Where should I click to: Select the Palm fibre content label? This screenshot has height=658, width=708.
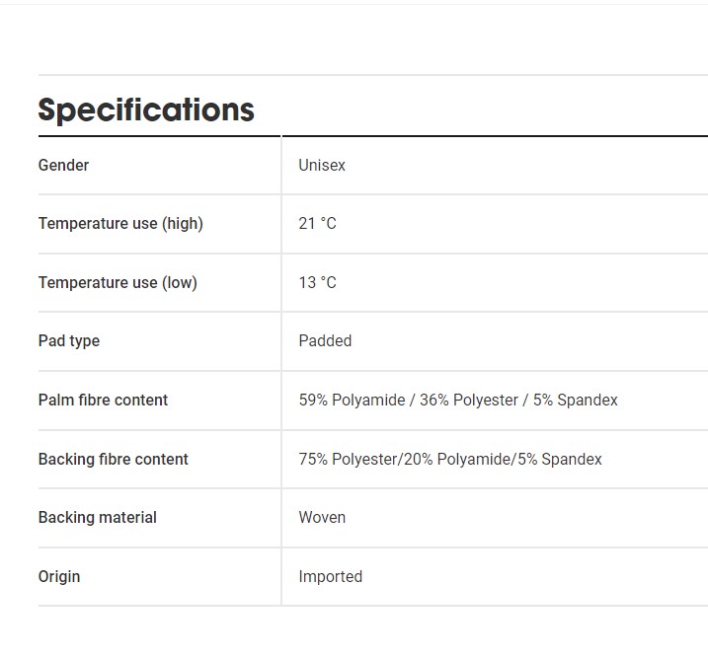coord(103,401)
